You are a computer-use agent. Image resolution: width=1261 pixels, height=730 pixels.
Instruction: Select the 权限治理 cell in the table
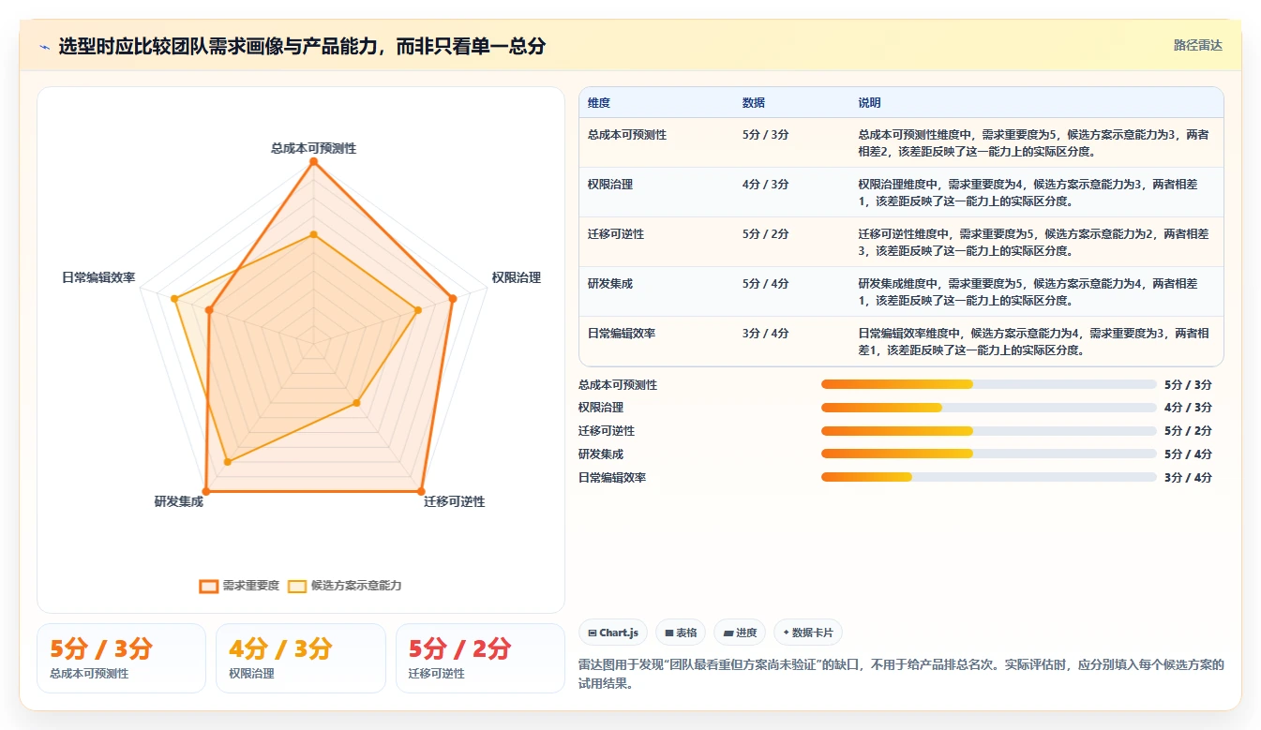610,185
